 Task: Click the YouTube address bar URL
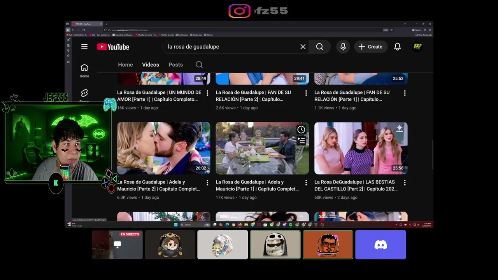(x=130, y=30)
